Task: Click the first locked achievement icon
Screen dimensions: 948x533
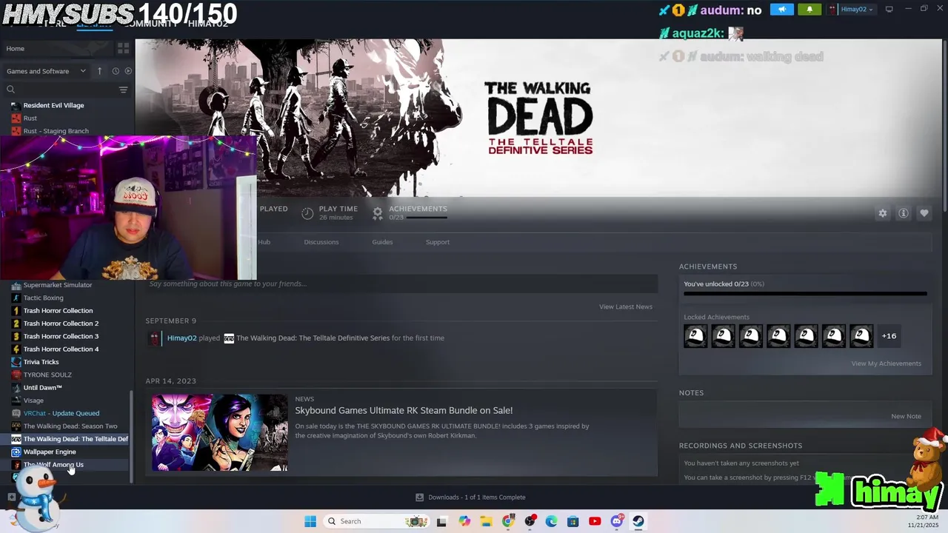Action: coord(695,336)
